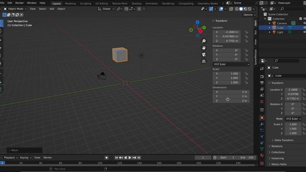Select the Light item in outliner

point(280,32)
